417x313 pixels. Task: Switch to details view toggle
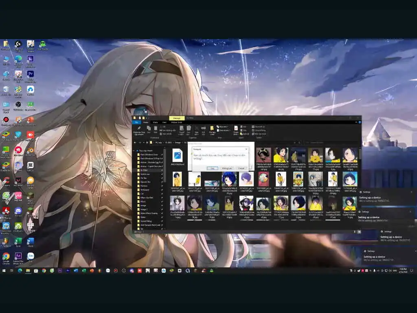tap(355, 232)
